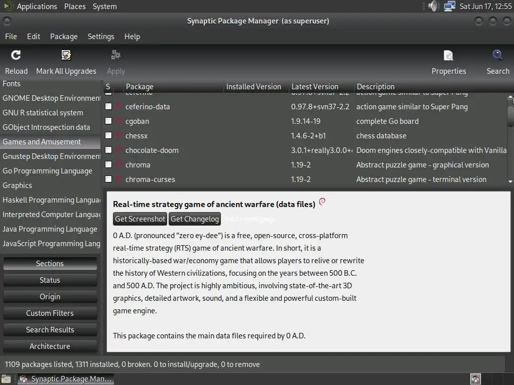
Task: Tick the checkbox for chessx
Action: tap(108, 135)
